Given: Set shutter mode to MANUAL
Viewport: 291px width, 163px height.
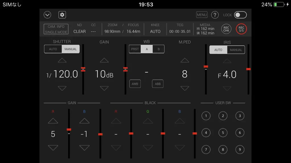Looking at the screenshot, I should [x=70, y=49].
